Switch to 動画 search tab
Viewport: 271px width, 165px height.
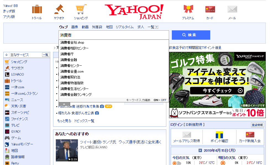(85, 27)
